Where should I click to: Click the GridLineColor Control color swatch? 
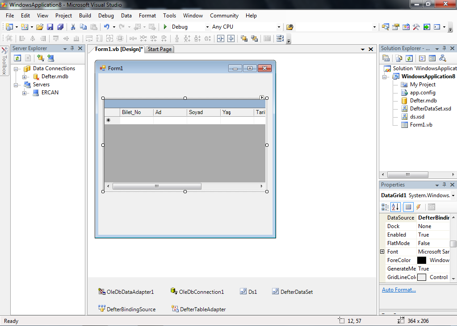click(x=421, y=277)
